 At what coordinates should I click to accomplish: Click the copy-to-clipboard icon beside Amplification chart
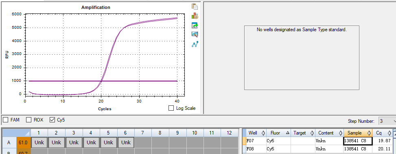point(195,6)
